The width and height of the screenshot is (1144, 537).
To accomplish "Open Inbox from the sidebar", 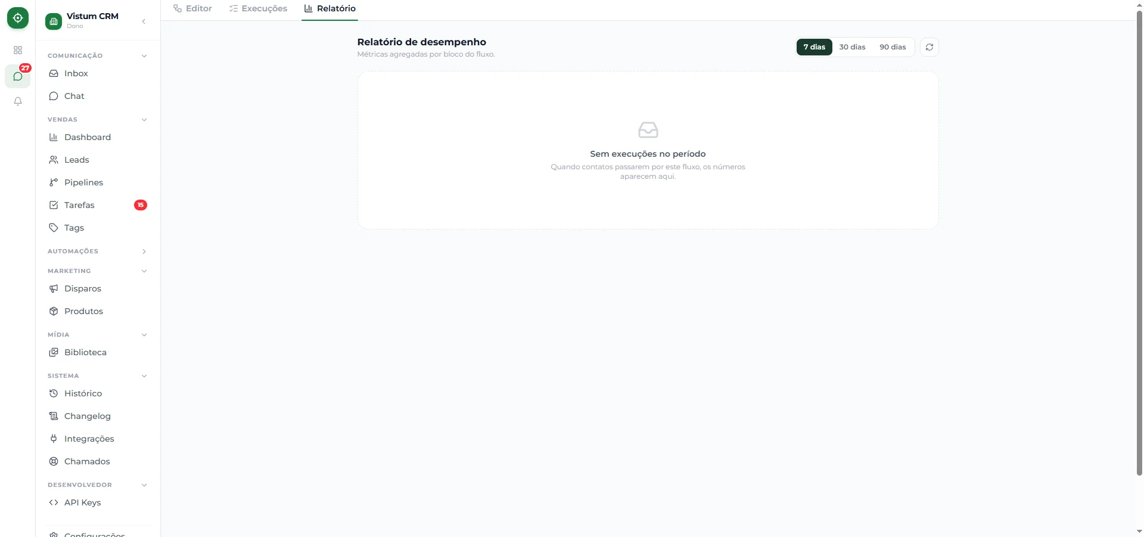I will pyautogui.click(x=98, y=73).
